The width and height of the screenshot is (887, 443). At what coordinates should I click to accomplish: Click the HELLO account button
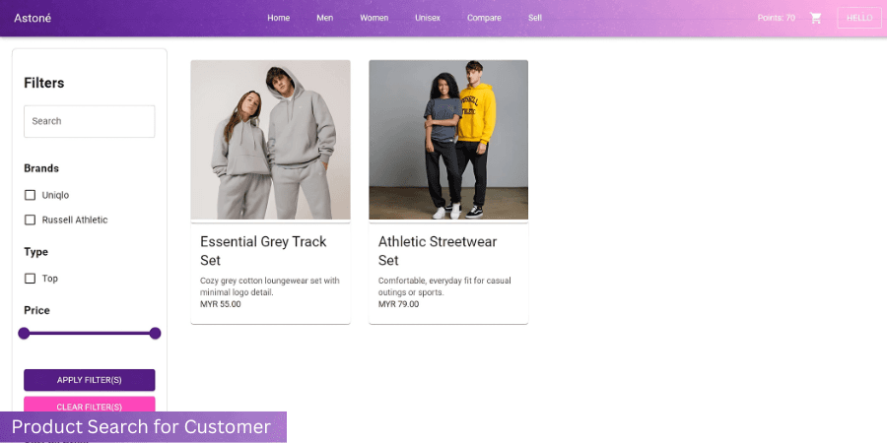pyautogui.click(x=859, y=18)
